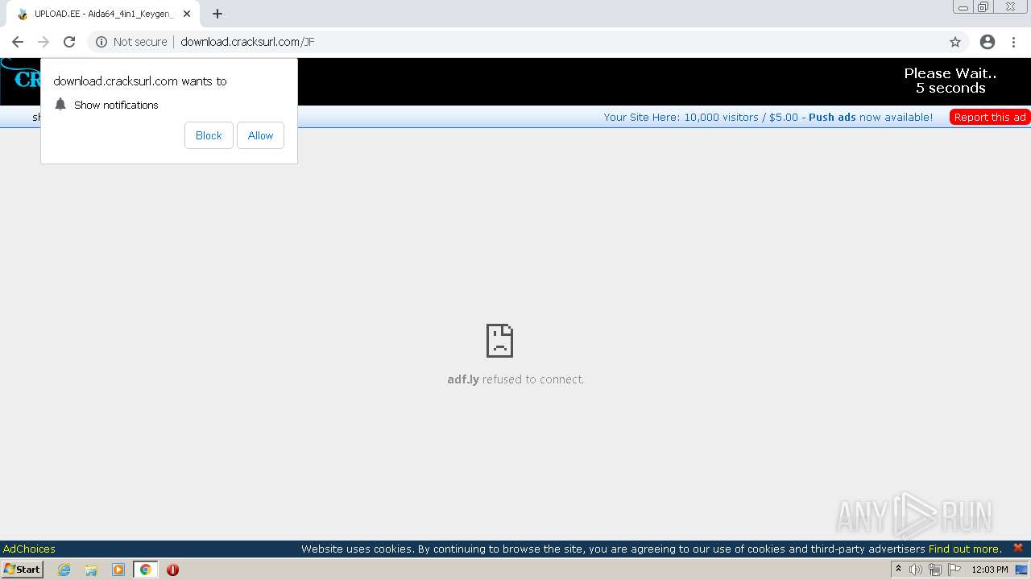1031x580 pixels.
Task: Select Chrome in the taskbar
Action: 145,570
